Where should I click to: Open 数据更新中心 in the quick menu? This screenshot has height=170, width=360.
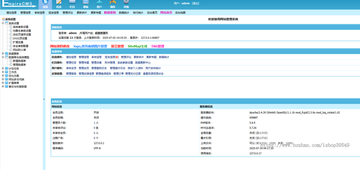click(x=143, y=63)
